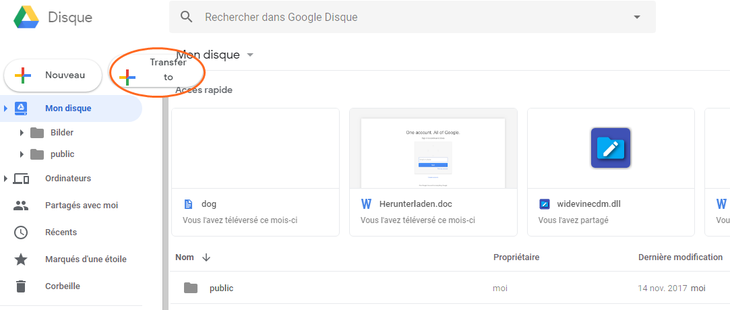The width and height of the screenshot is (730, 310).
Task: Expand the Bilder folder tree arrow
Action: tap(22, 133)
